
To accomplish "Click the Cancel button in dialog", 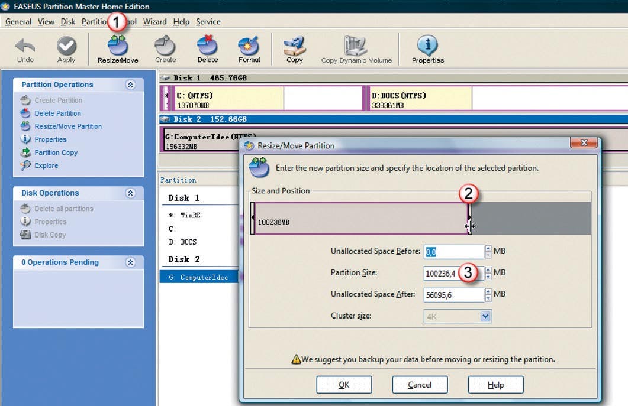I will pos(419,384).
